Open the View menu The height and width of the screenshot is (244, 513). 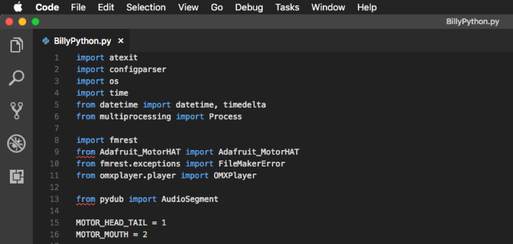click(188, 7)
